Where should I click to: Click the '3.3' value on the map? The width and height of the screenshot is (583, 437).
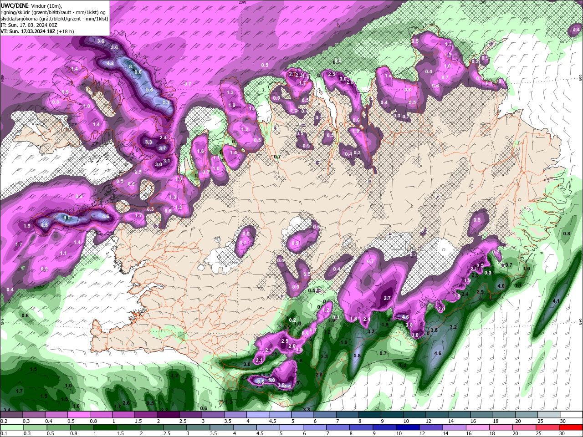click(x=148, y=142)
